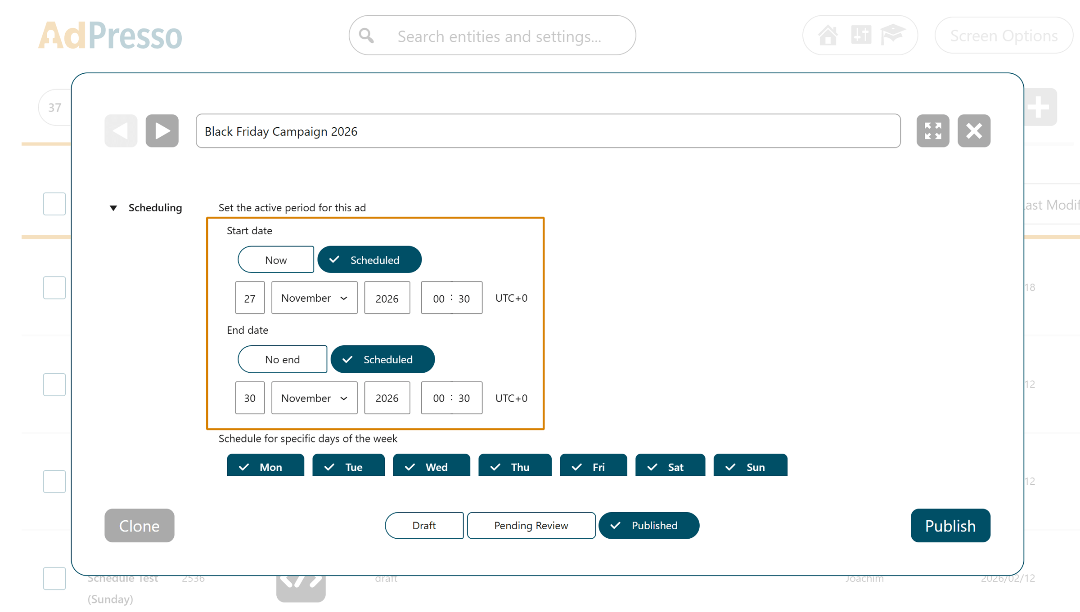Switch status to Pending Review
Viewport: 1080px width, 612px height.
click(531, 525)
